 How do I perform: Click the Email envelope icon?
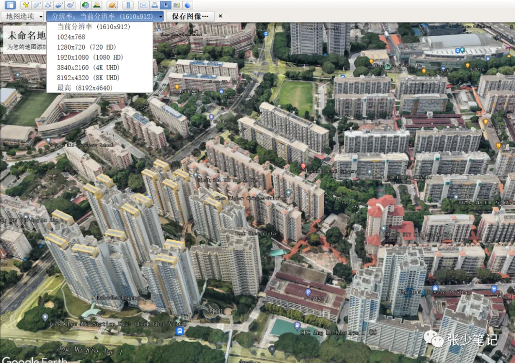coord(144,5)
